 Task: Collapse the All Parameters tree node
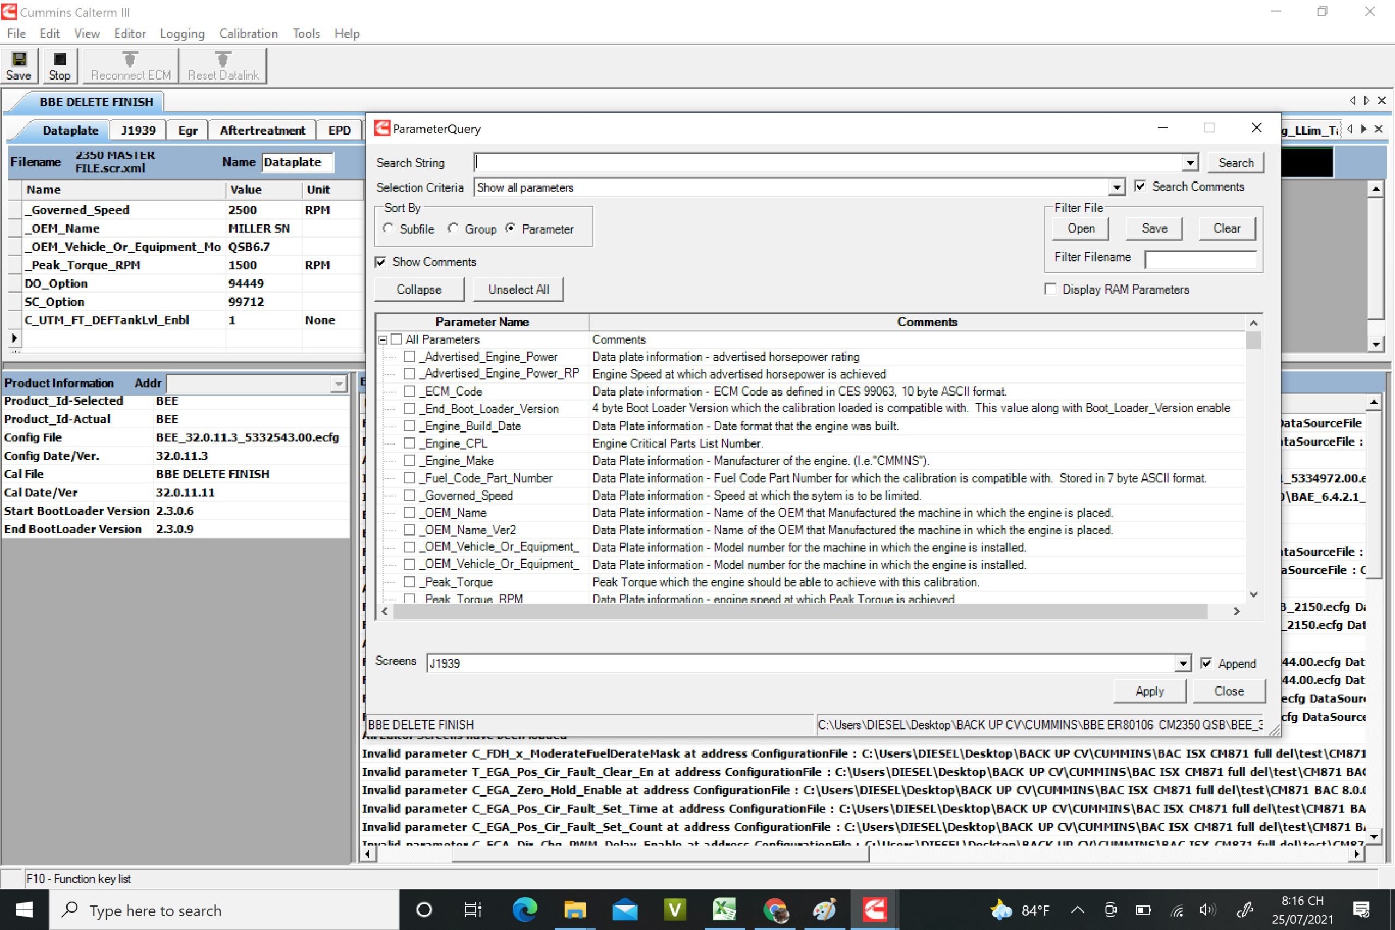coord(383,340)
